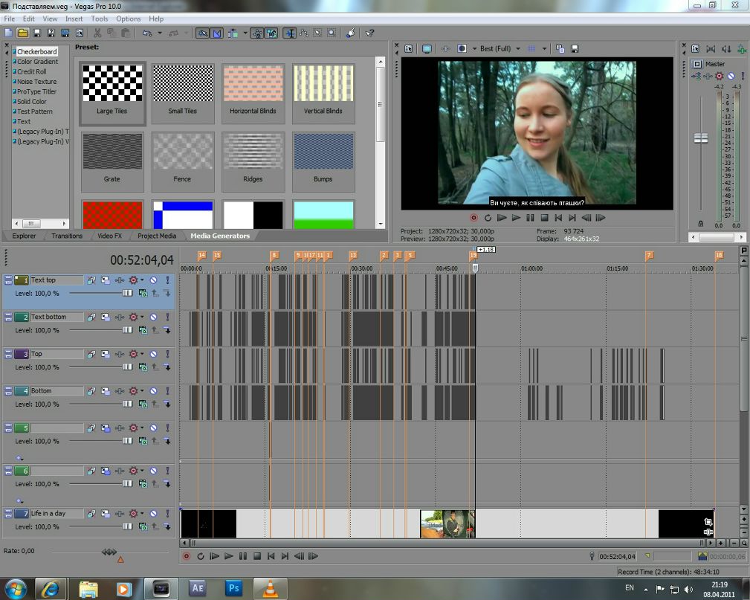Toggle Enable Snapping in toolbar
The image size is (750, 600).
pyautogui.click(x=202, y=33)
